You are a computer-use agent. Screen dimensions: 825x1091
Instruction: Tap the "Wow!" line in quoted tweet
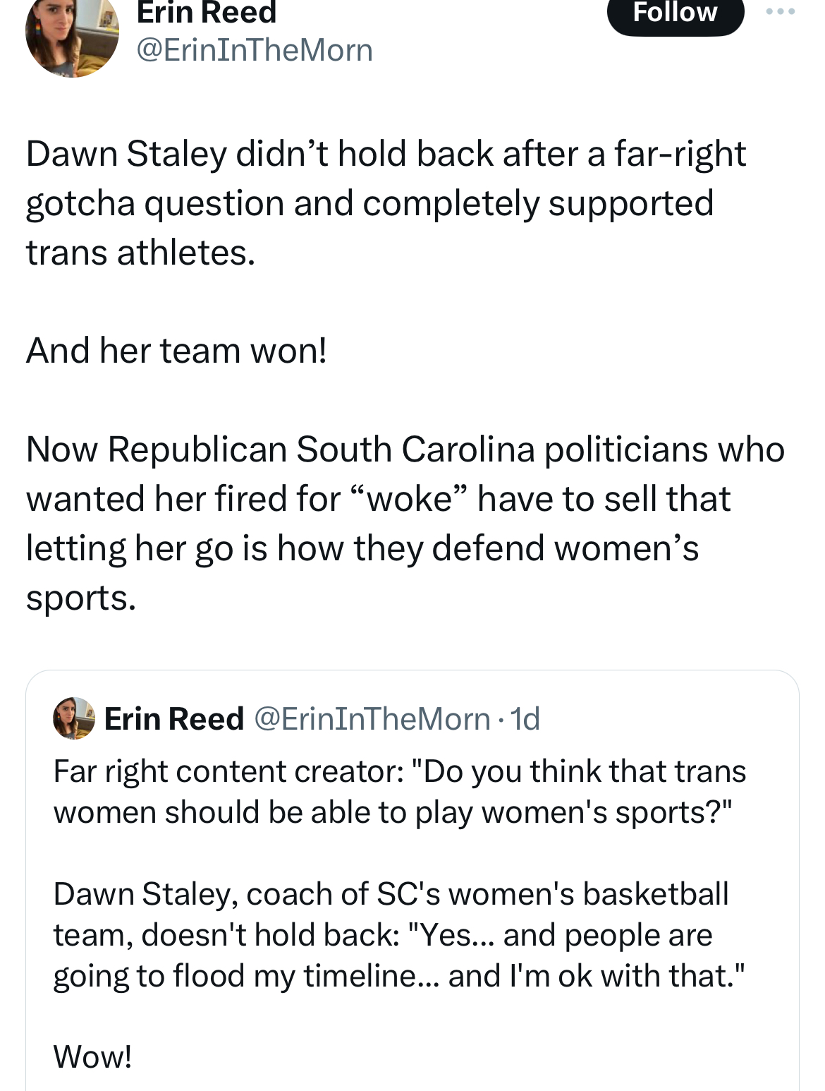92,1057
